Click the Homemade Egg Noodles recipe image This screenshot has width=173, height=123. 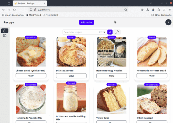(111, 52)
